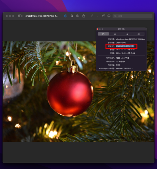Click the search field in Preview toolbar

pos(132,16)
